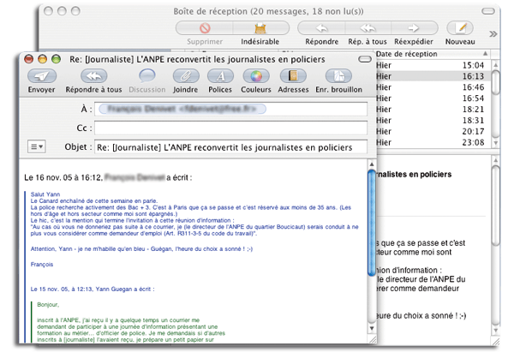Click the 'Le 15 nov. 05, à 12:13, Yann Guegan' line

coord(93,289)
